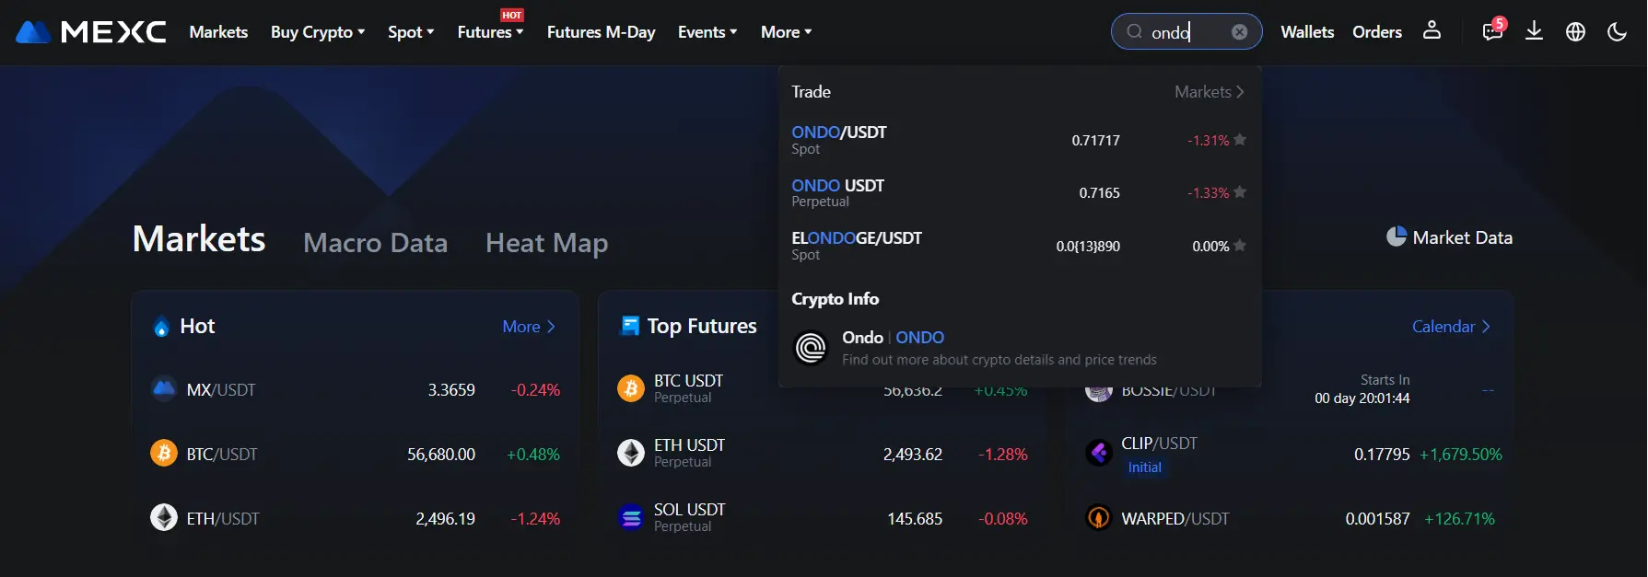Screen dimensions: 1648x577
Task: Open the Calendar link
Action: click(x=1451, y=327)
